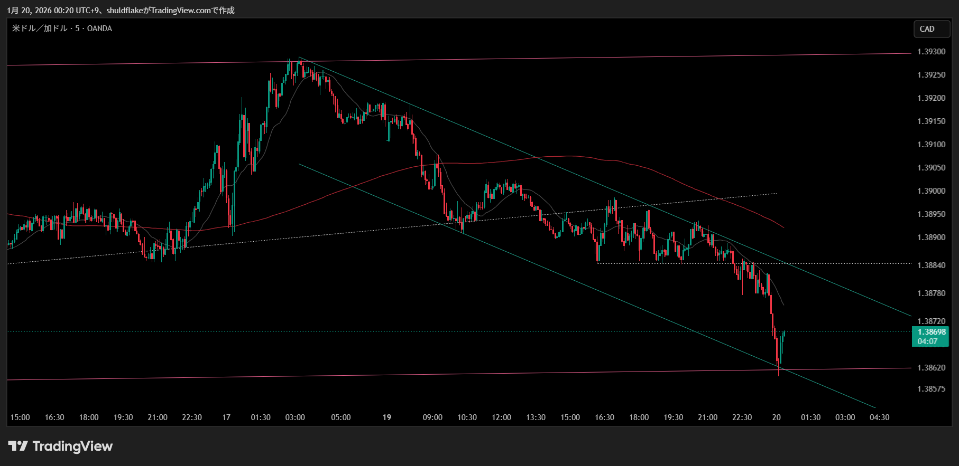Select the 1.38620 price scale label
The height and width of the screenshot is (466, 959).
pos(931,368)
